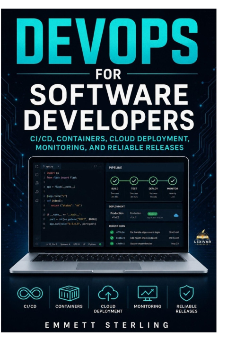Click the BUILD stage checkmark circle

pos(115,181)
